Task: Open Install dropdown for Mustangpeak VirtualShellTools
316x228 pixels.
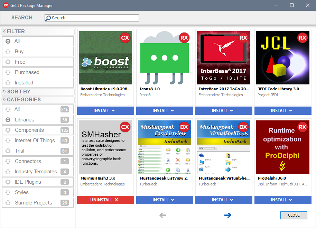Action: (224, 200)
